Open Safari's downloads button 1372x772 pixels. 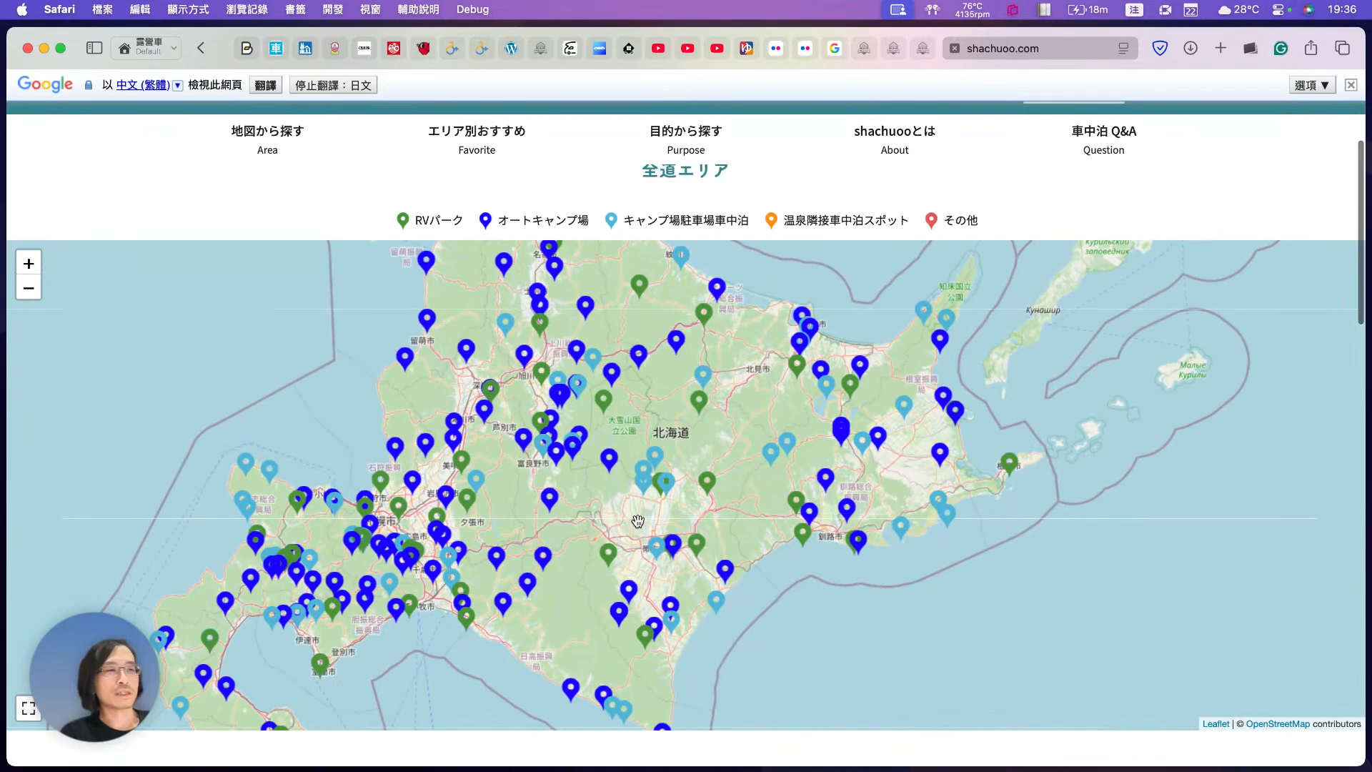tap(1190, 48)
